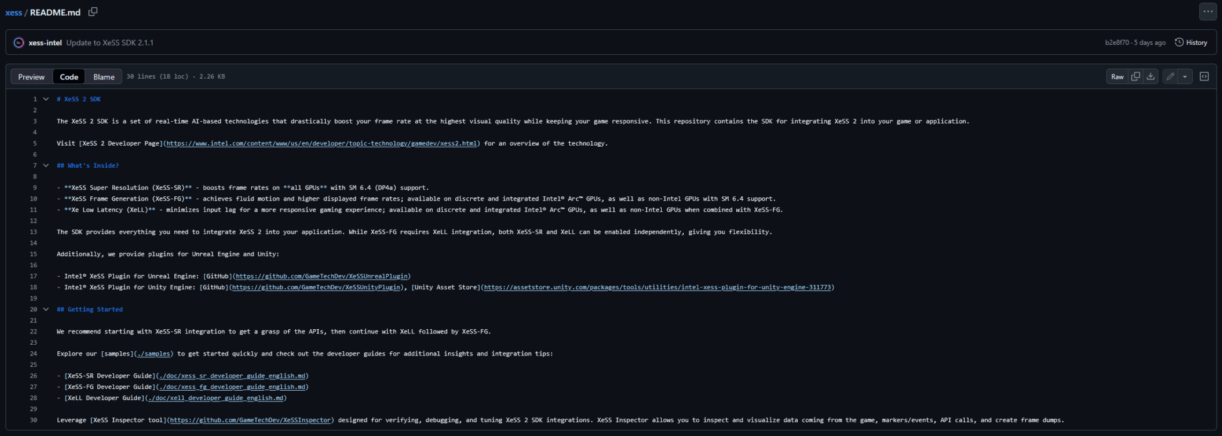This screenshot has height=436, width=1222.
Task: Select line number 13
Action: pos(33,232)
